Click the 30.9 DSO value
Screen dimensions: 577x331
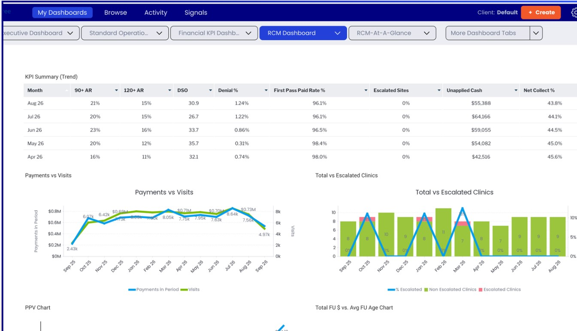point(193,103)
